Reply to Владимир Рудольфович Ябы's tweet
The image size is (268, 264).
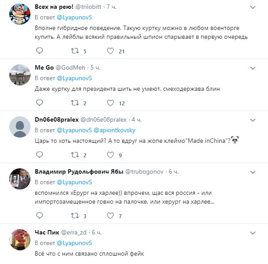[39, 216]
